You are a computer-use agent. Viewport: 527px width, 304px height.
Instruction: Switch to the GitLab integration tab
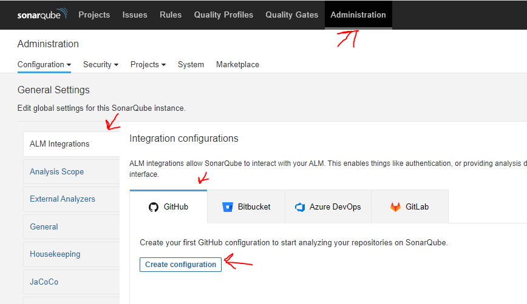pyautogui.click(x=410, y=207)
